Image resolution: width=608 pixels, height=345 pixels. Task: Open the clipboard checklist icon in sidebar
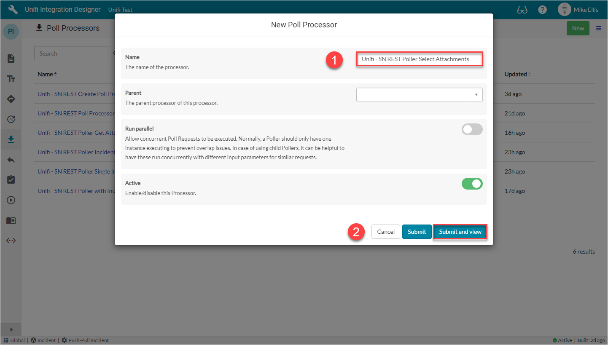coord(11,179)
